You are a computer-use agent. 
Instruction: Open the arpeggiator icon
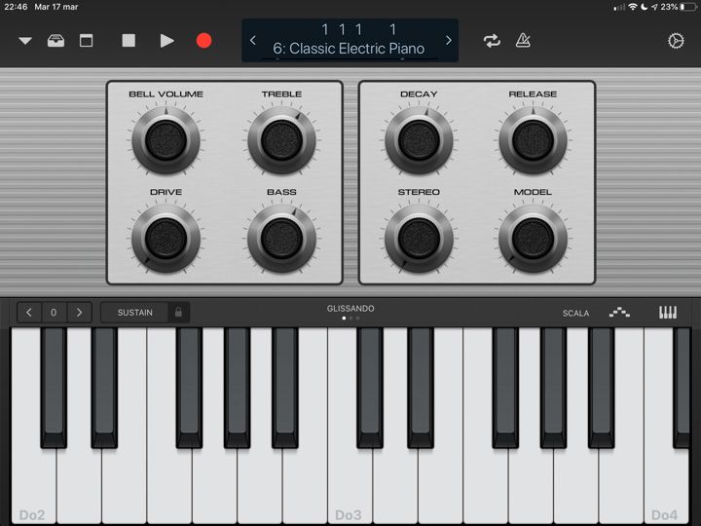click(619, 313)
